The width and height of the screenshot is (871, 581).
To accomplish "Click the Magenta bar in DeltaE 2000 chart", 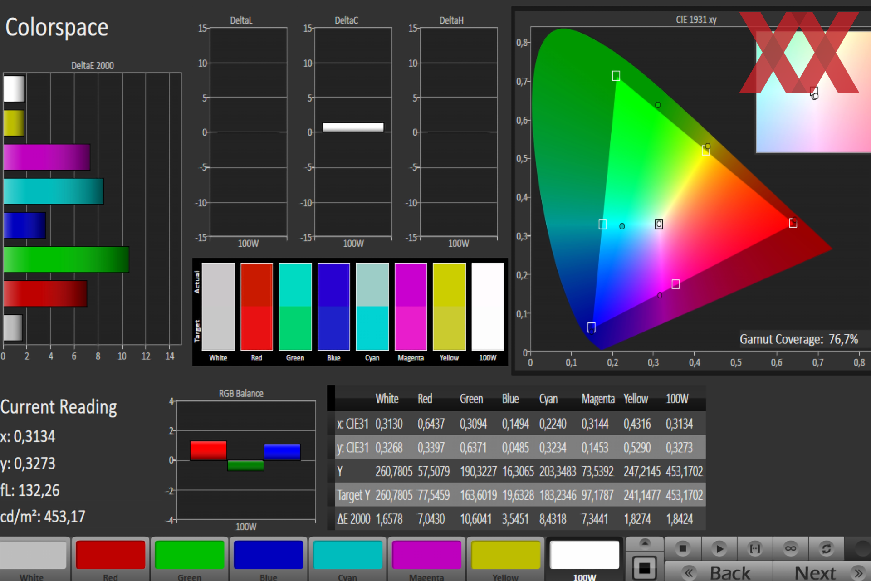I will [x=47, y=157].
